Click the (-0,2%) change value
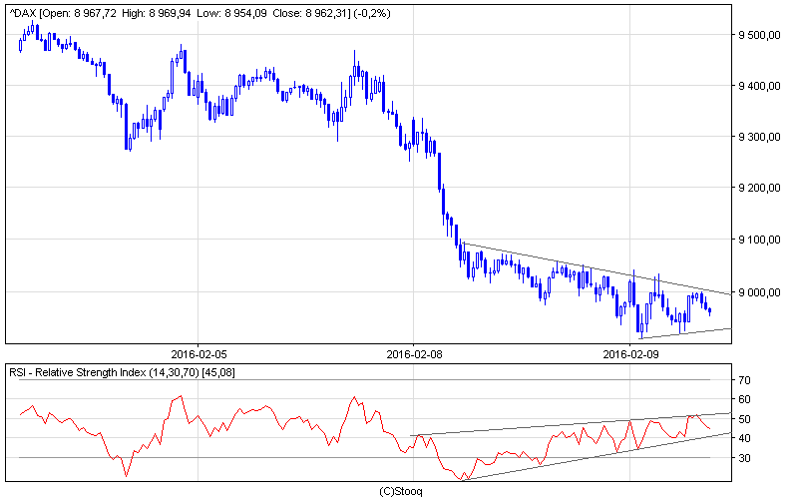The height and width of the screenshot is (499, 798). click(x=373, y=13)
